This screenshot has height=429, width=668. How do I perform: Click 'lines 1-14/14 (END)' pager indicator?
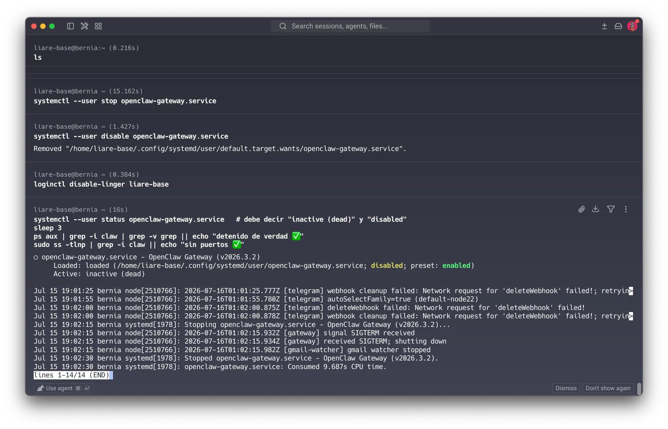coord(71,375)
